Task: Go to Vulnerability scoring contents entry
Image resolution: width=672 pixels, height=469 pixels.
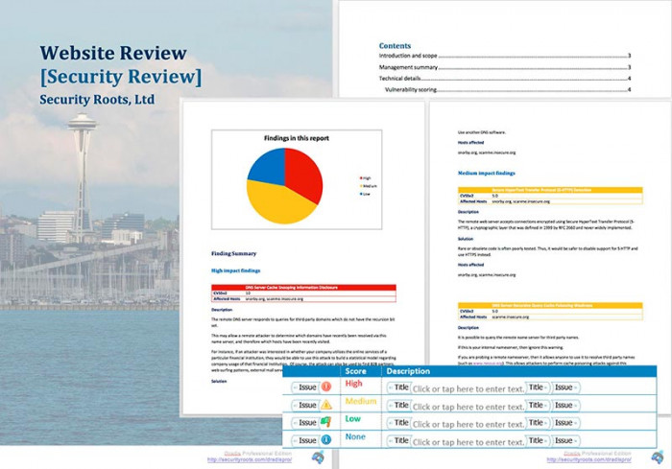Action: [x=411, y=89]
